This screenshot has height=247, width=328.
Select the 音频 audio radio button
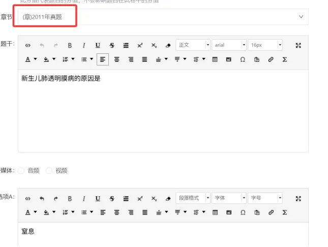(x=21, y=170)
